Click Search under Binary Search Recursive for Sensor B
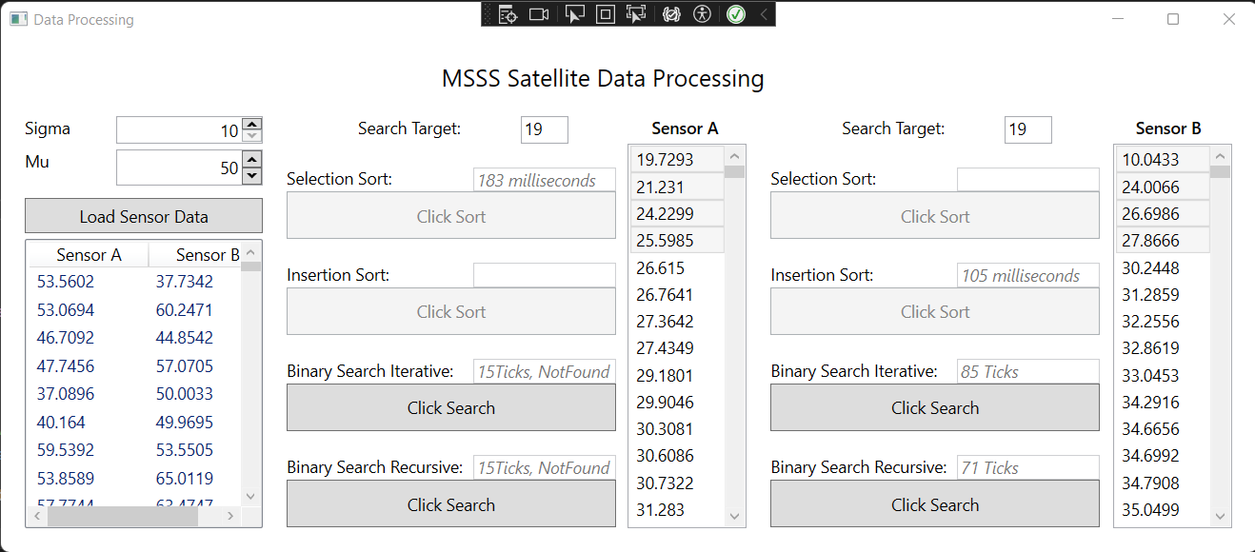 tap(934, 504)
